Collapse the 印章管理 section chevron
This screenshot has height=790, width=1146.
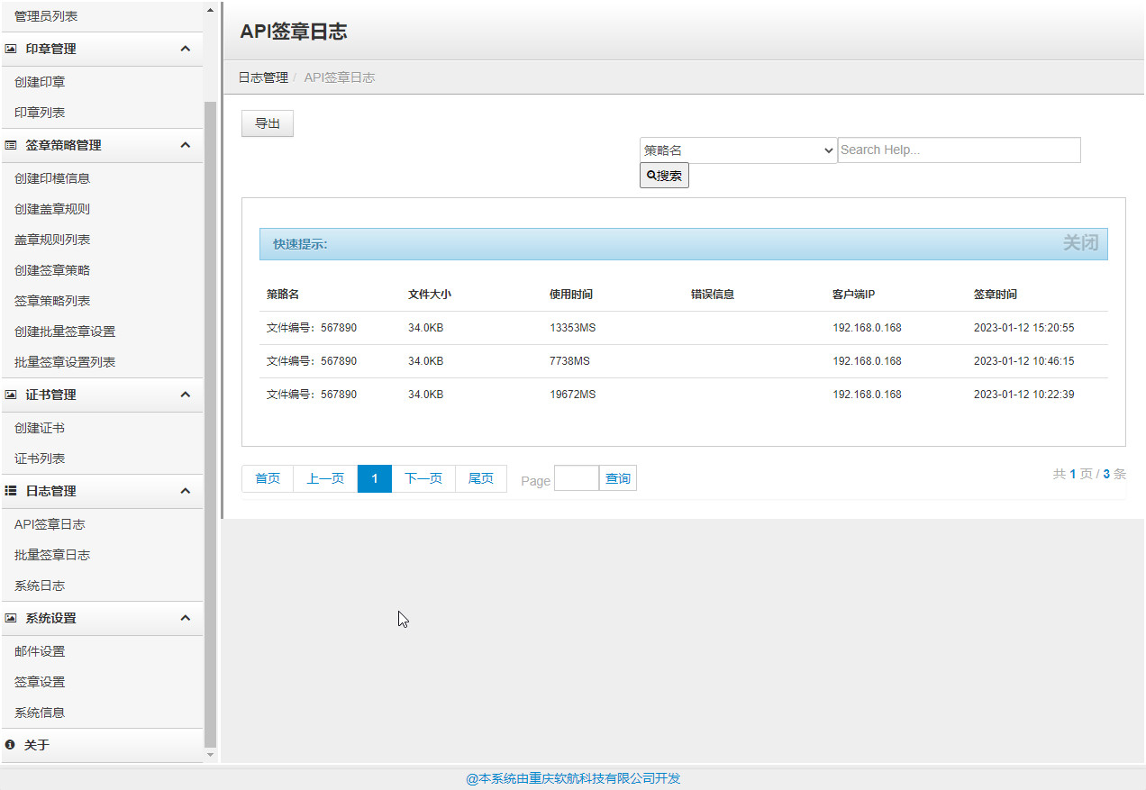click(186, 49)
